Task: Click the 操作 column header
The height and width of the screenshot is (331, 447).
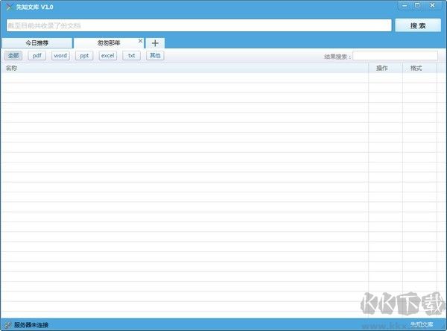Action: tap(385, 68)
